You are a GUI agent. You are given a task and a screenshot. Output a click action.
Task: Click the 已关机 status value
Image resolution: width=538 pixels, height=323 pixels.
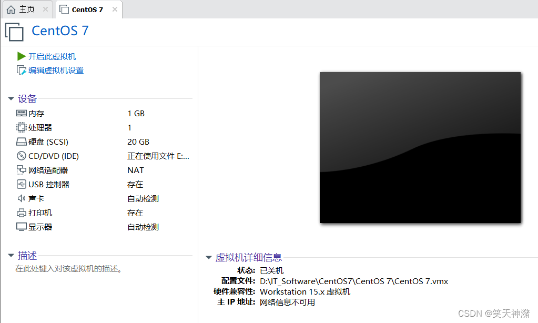click(272, 270)
